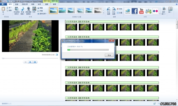The width and height of the screenshot is (178, 106).
Task: Toggle full-screen preview icon
Action: (57, 55)
